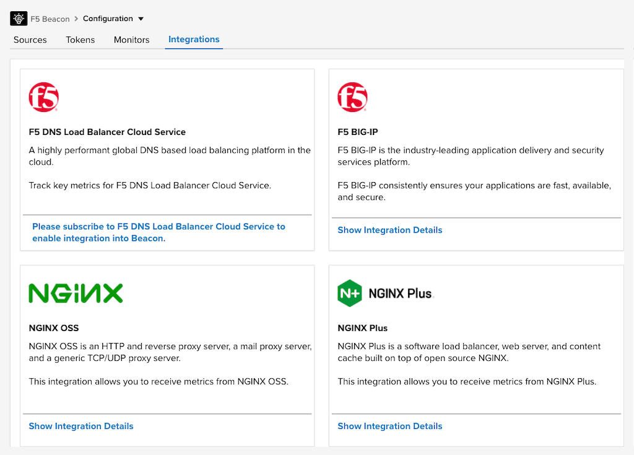Click the NGINX Plus card heading
Screen dimensions: 634x455
(362, 328)
